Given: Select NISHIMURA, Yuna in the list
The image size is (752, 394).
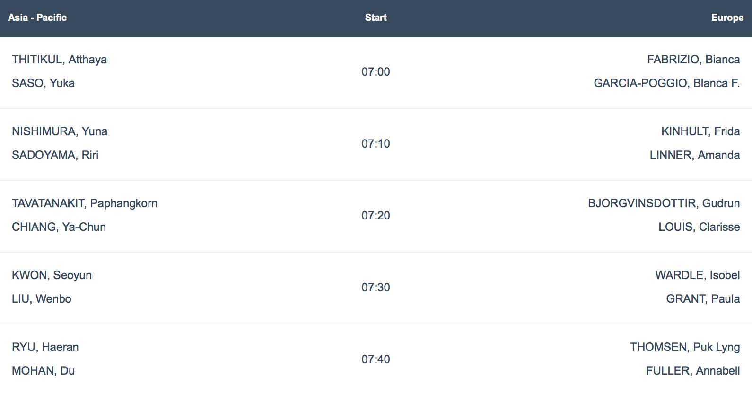Looking at the screenshot, I should coord(60,131).
